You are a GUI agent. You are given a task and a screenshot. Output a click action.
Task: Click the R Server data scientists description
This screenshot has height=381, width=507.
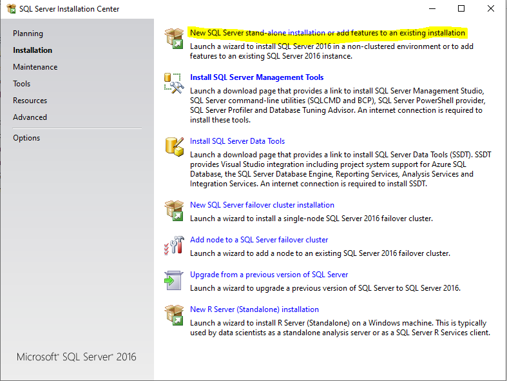pyautogui.click(x=340, y=327)
